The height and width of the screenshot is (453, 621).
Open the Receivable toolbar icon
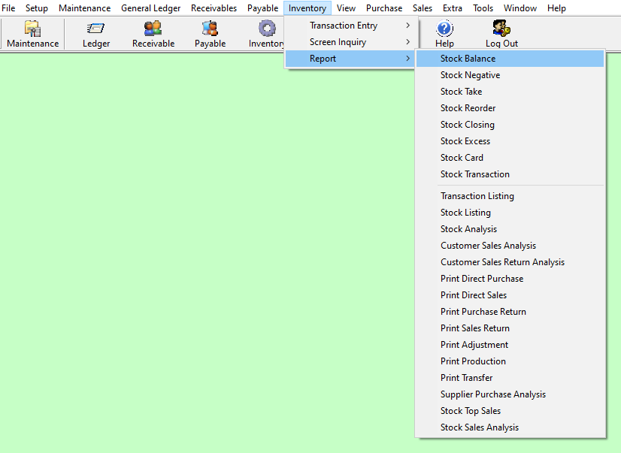153,34
